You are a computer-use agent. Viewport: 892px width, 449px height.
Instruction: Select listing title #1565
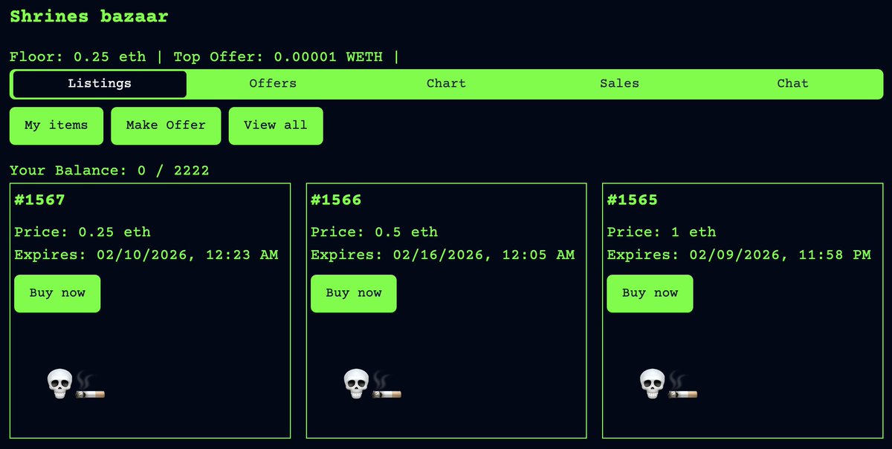(633, 200)
